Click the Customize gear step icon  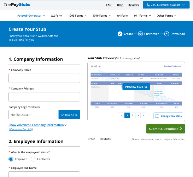click(x=140, y=34)
